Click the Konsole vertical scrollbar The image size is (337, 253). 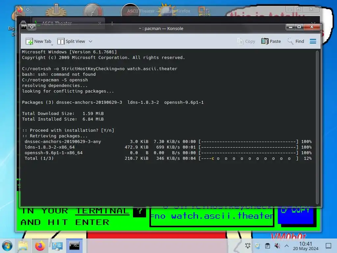pyautogui.click(x=317, y=127)
